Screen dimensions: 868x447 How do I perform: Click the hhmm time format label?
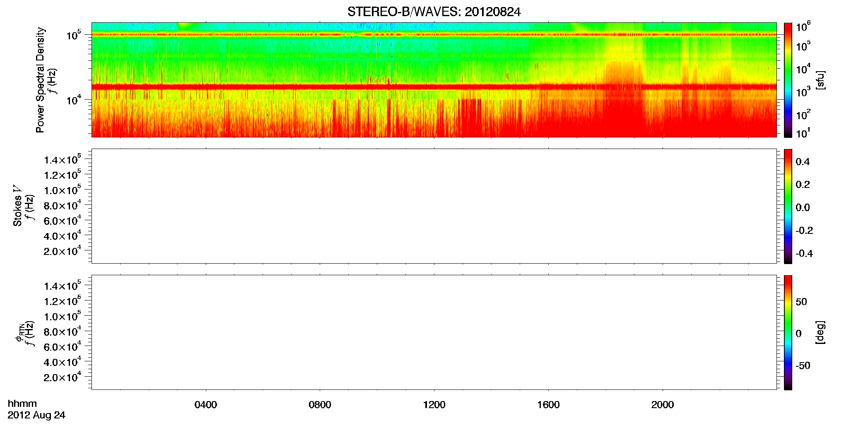[22, 404]
